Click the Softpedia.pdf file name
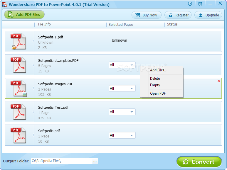The height and width of the screenshot is (170, 227). click(x=49, y=131)
